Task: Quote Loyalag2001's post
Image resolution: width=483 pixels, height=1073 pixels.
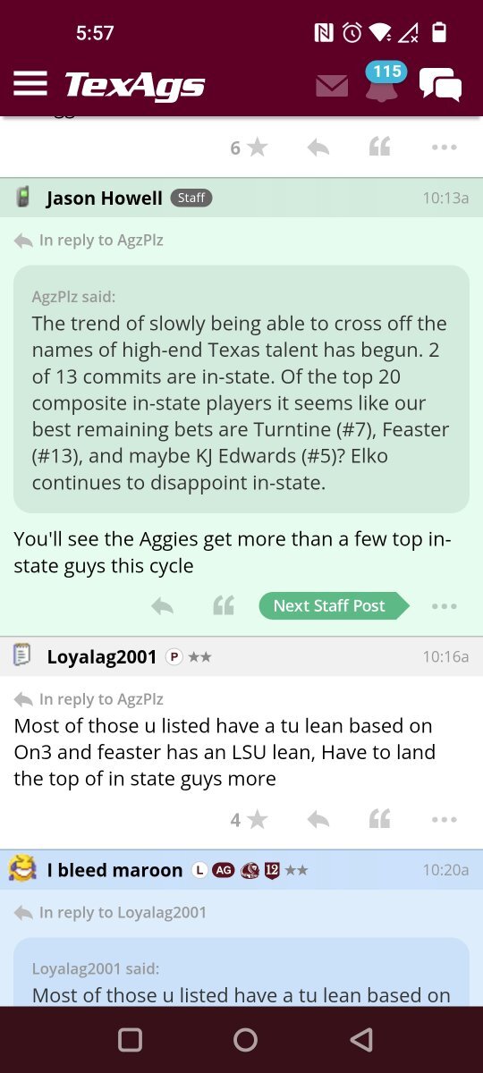Action: coord(380,819)
